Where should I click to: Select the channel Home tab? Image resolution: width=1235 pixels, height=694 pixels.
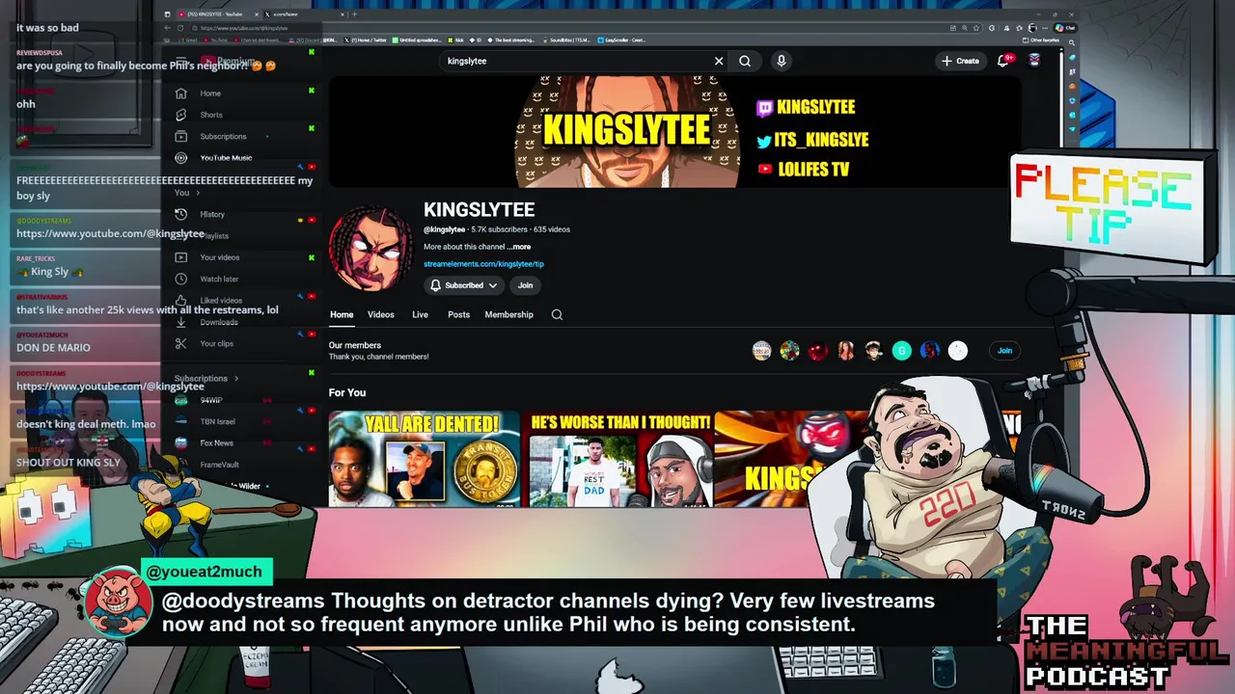click(x=342, y=314)
